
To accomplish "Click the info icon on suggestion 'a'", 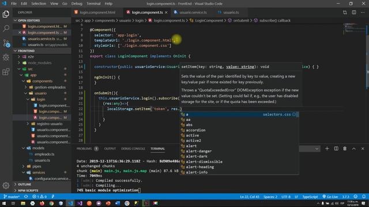I will (x=294, y=114).
